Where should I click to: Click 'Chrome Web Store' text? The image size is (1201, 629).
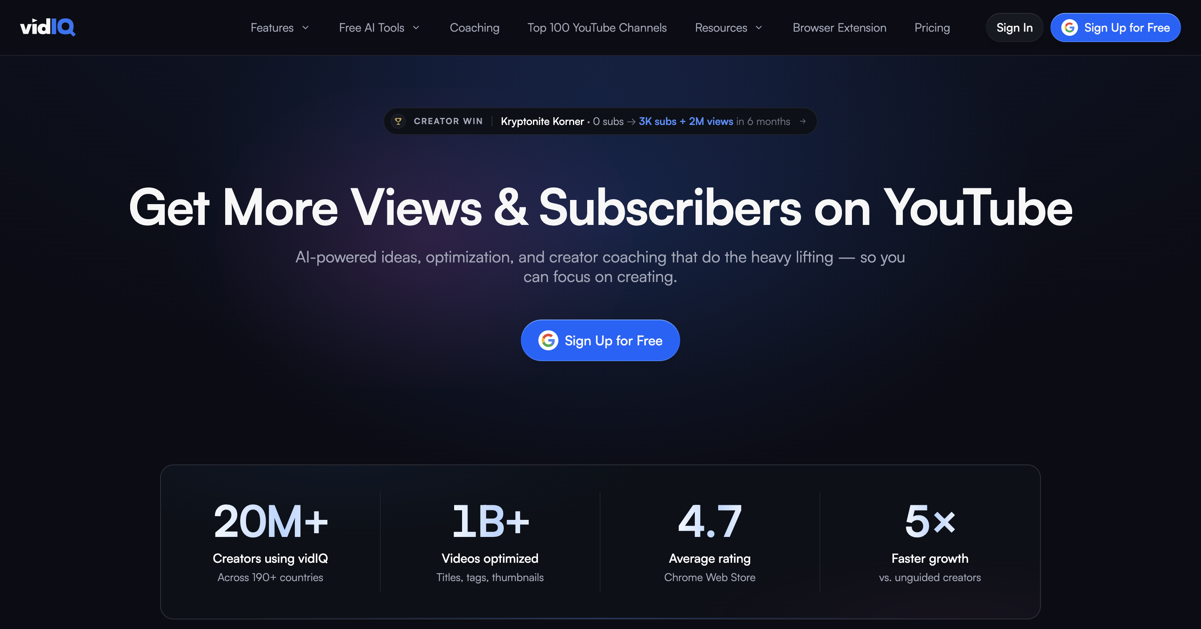(x=710, y=577)
